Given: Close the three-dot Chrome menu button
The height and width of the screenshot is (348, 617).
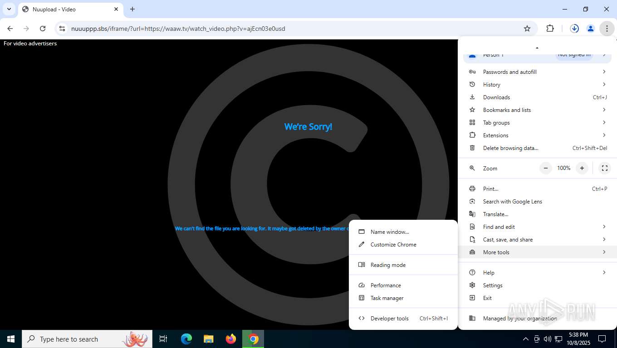Looking at the screenshot, I should [x=607, y=29].
